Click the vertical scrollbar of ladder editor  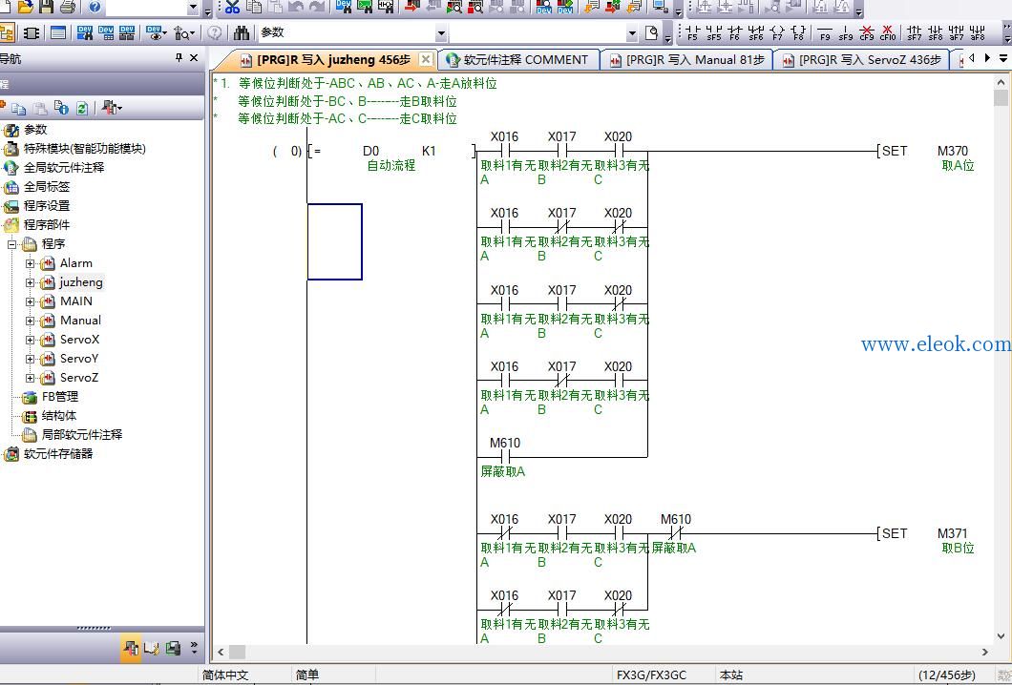(1001, 360)
